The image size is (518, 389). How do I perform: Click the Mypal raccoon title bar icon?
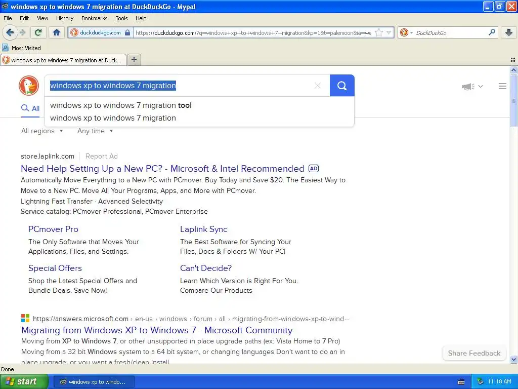5,6
